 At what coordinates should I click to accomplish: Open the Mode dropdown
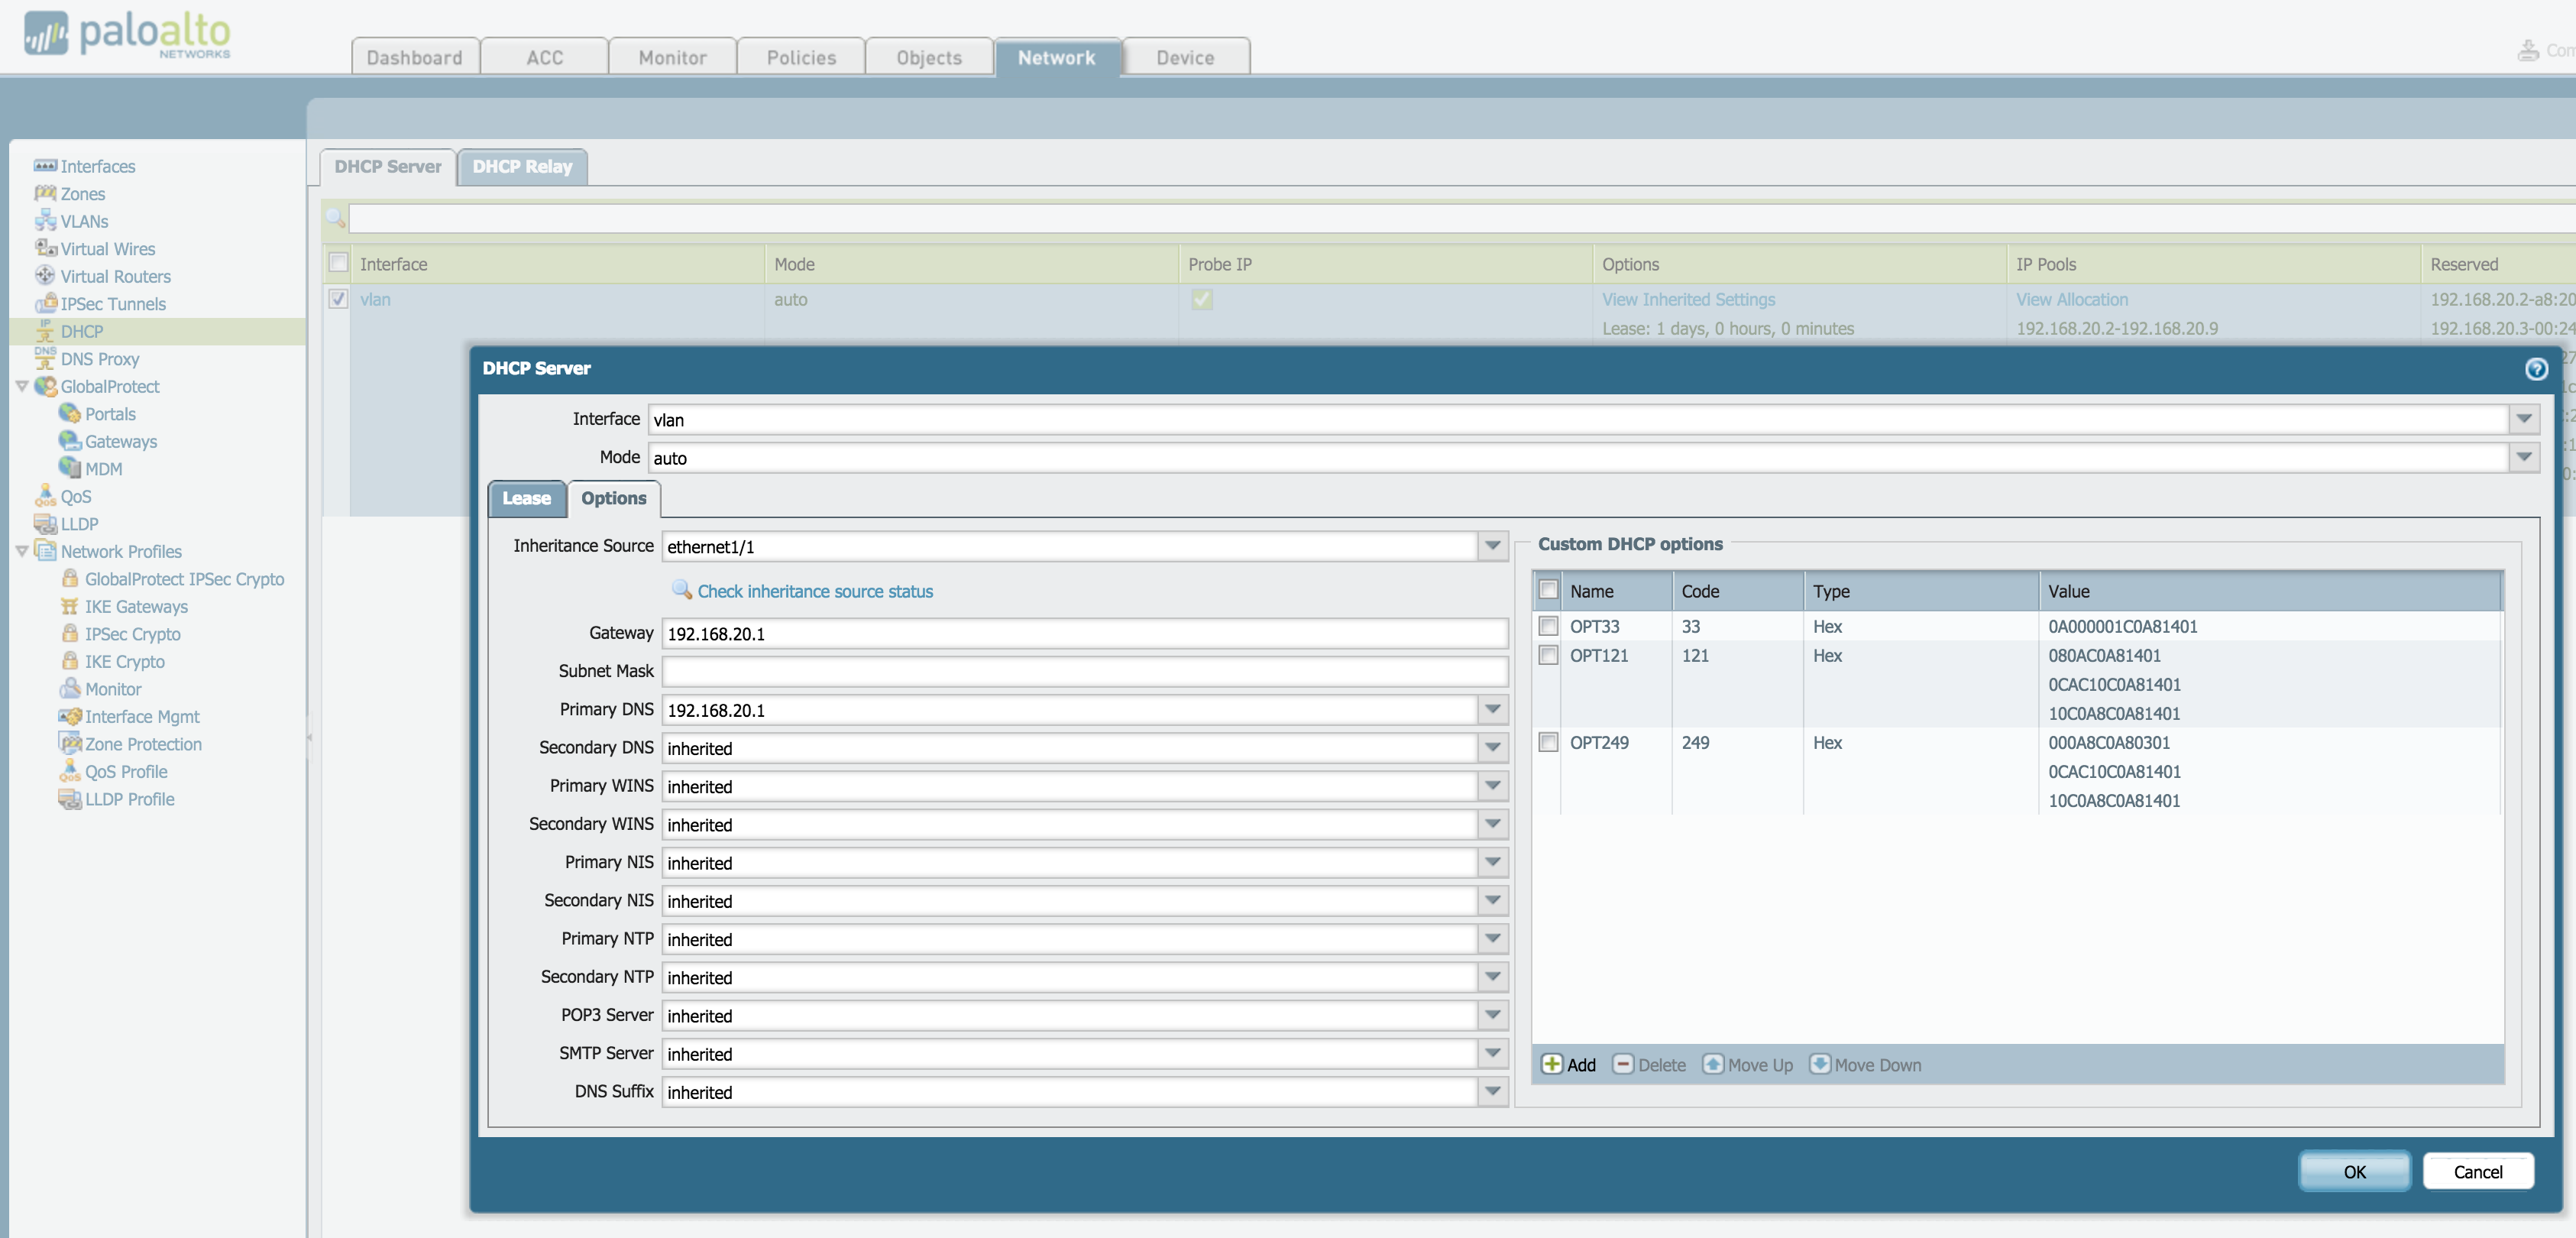click(2524, 458)
